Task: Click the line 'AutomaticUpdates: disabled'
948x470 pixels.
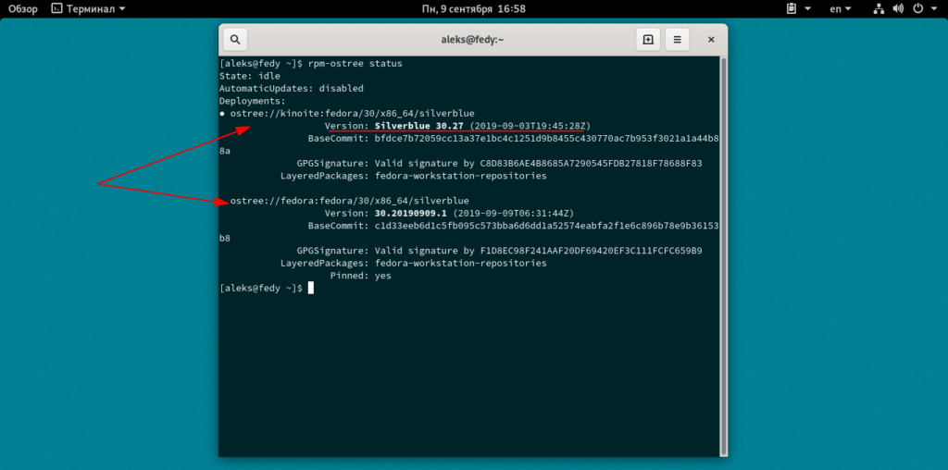Action: [292, 88]
